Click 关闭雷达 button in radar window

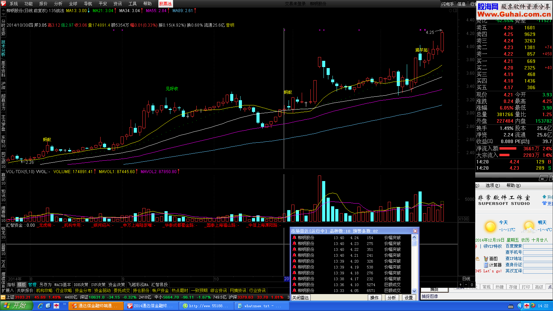pos(300,298)
